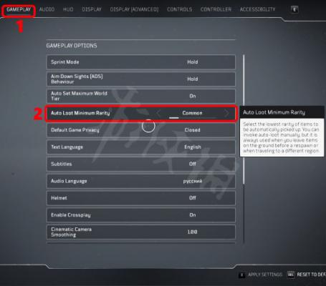This screenshot has height=286, width=326.
Task: Click left arrow on Auto Loot Minimum Rarity
Action: [x=158, y=113]
